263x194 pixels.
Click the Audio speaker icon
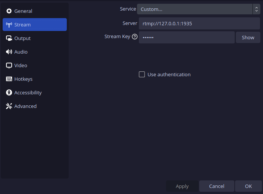tap(9, 52)
